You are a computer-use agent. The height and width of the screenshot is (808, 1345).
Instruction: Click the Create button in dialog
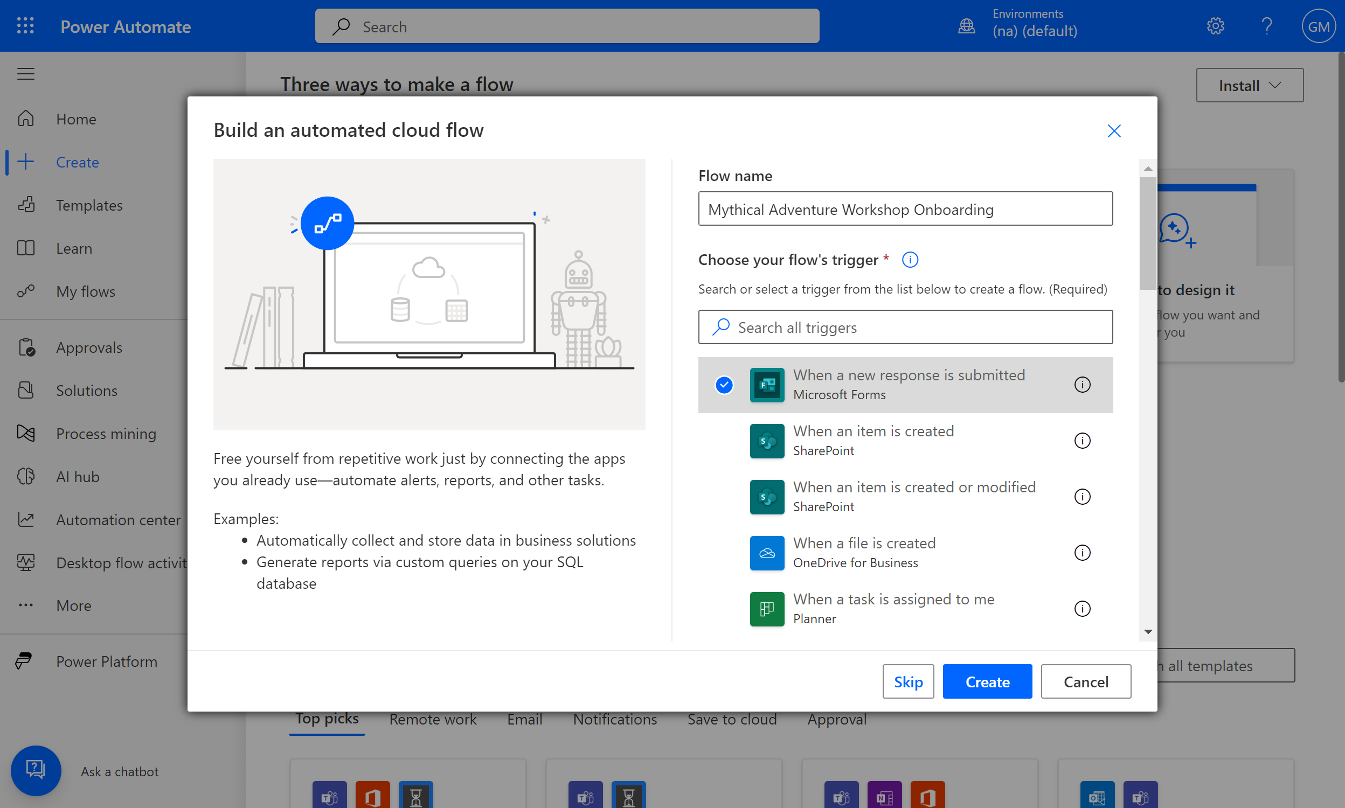pos(987,681)
